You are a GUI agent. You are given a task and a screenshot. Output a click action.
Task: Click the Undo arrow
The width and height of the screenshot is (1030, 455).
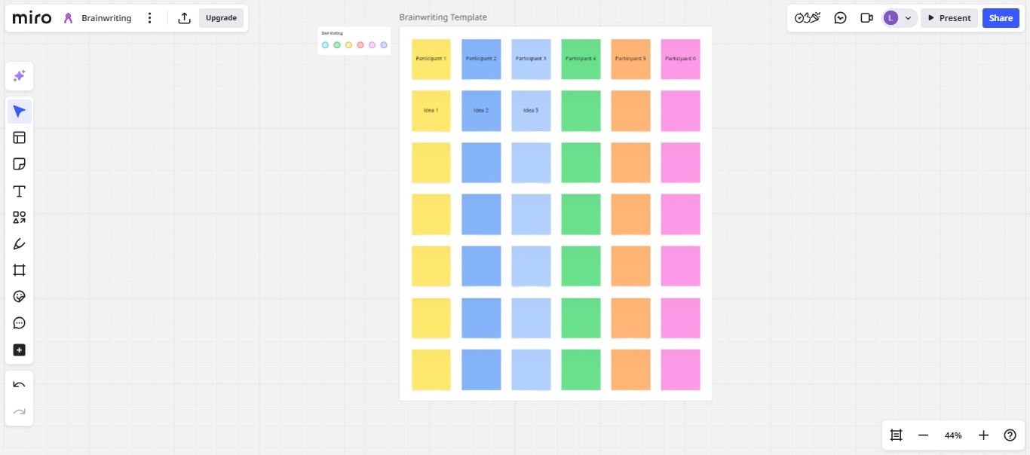tap(20, 385)
